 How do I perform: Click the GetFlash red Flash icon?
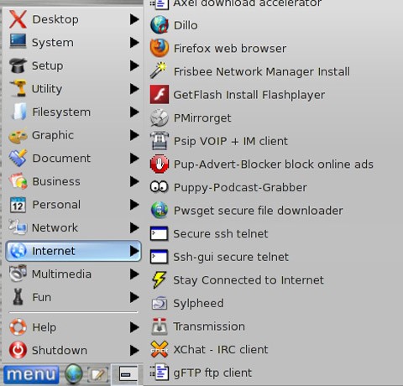[x=160, y=95]
